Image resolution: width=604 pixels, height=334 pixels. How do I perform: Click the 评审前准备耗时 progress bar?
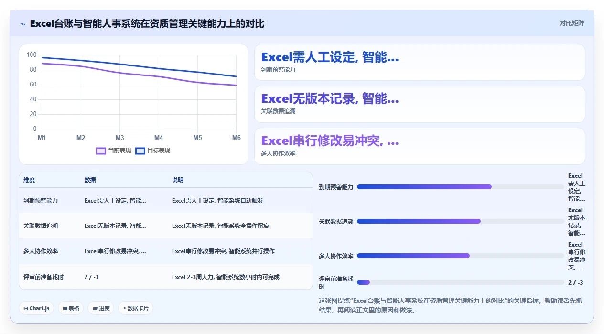pyautogui.click(x=461, y=282)
